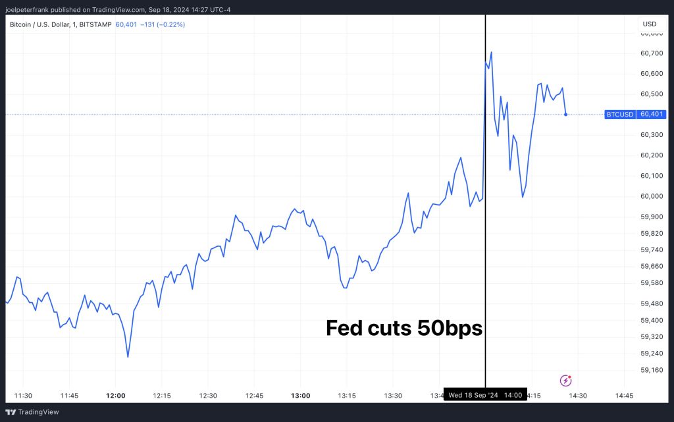Click the blue dot ending the price line
Image resolution: width=674 pixels, height=422 pixels.
[566, 115]
